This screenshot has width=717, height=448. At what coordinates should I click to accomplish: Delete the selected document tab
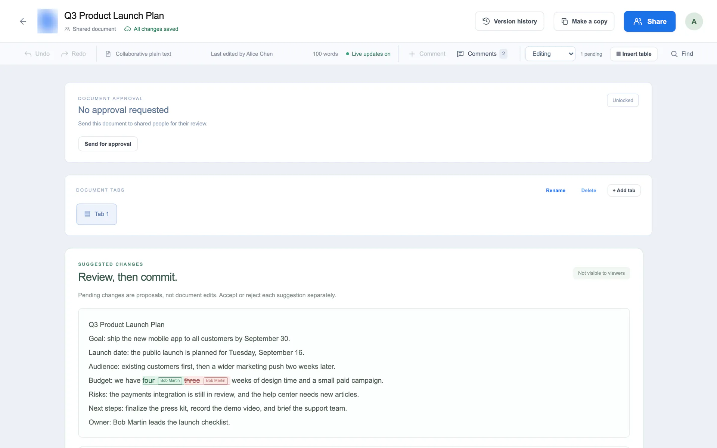(589, 190)
